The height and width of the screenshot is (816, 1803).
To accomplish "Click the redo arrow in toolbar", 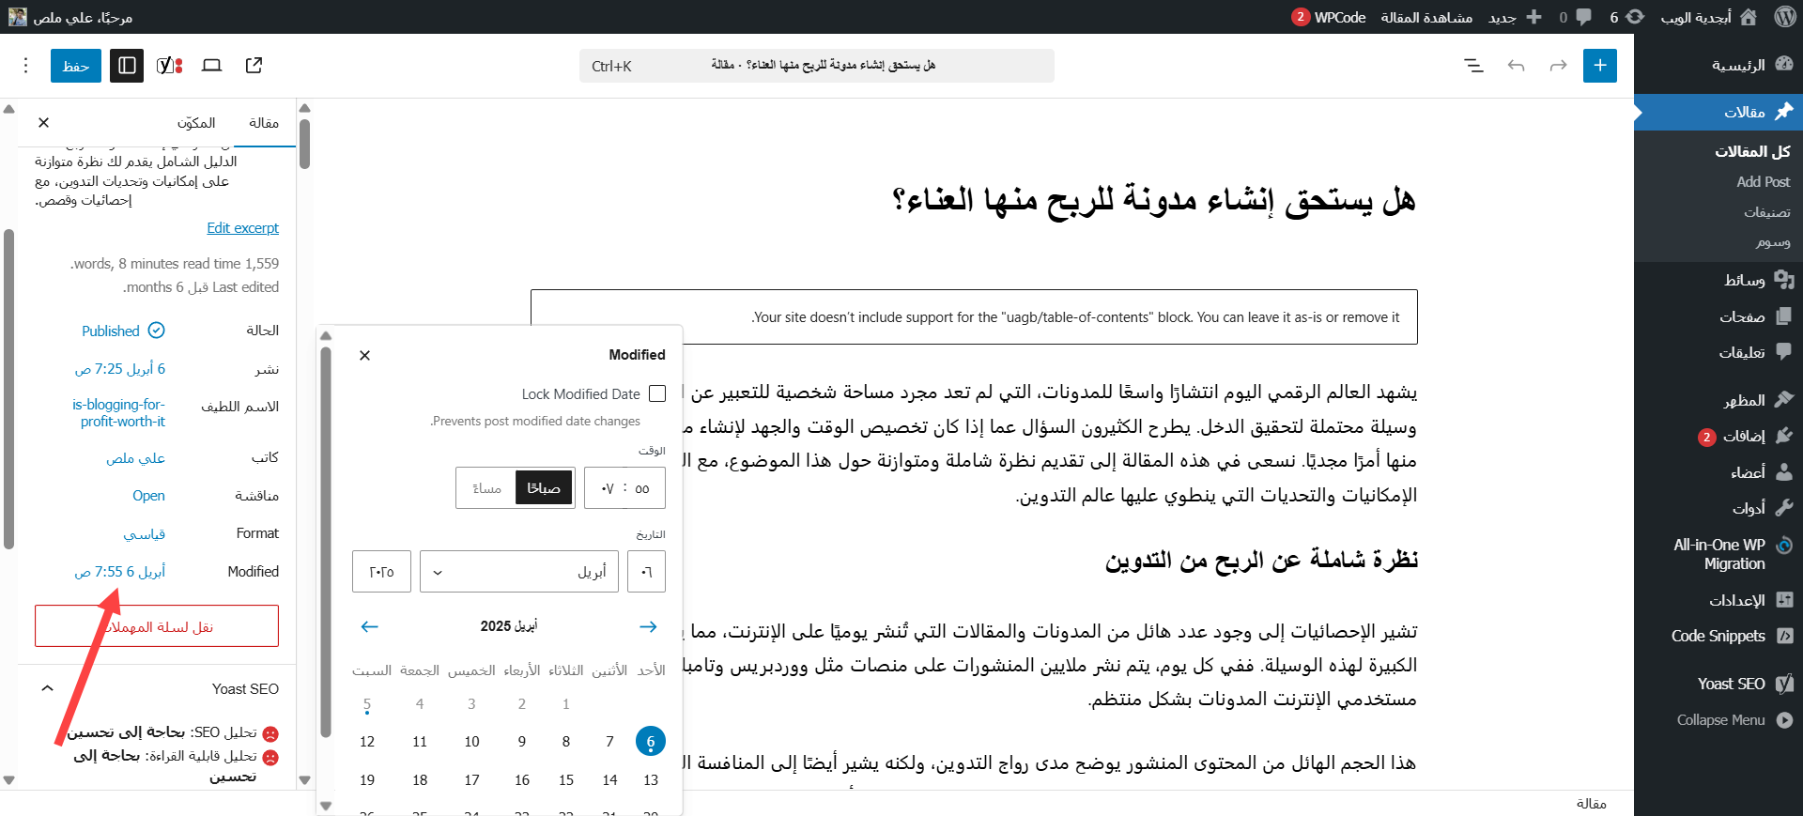I will point(1558,66).
